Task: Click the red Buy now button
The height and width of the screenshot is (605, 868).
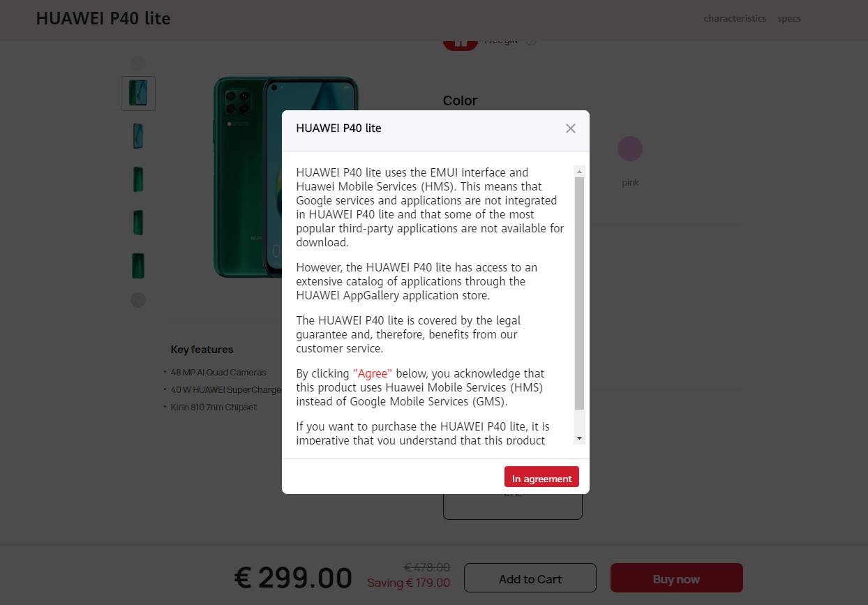Action: (x=676, y=578)
